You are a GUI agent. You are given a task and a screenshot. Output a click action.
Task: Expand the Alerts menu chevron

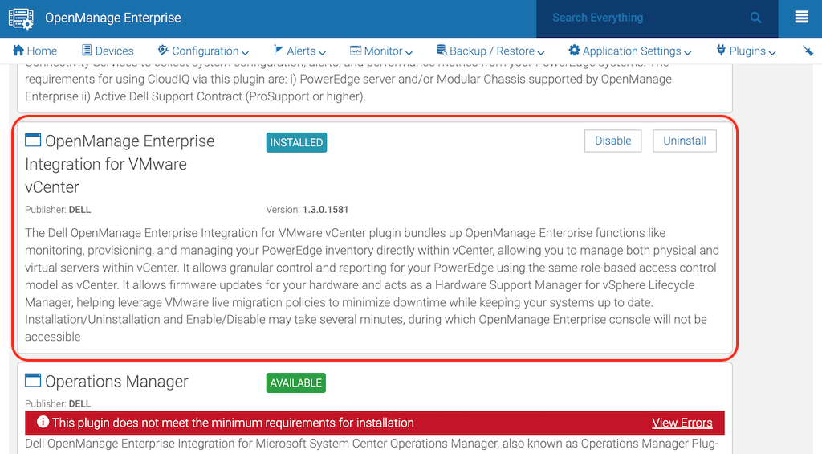tap(322, 52)
